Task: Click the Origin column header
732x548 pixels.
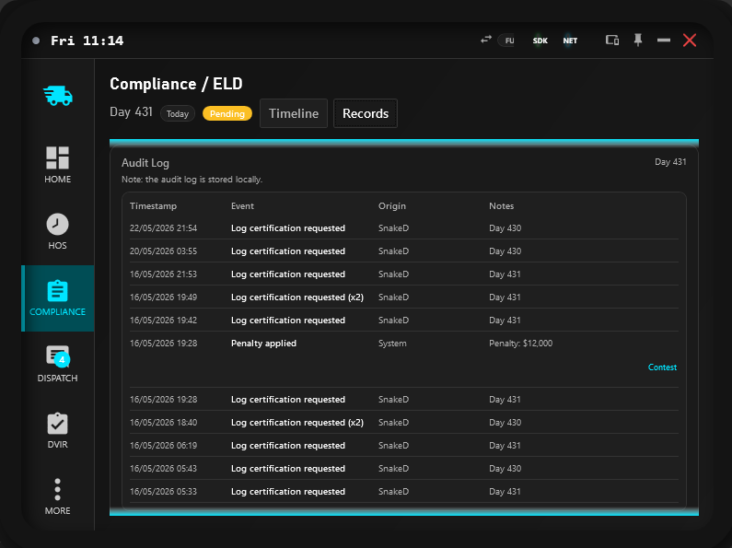Action: 392,206
